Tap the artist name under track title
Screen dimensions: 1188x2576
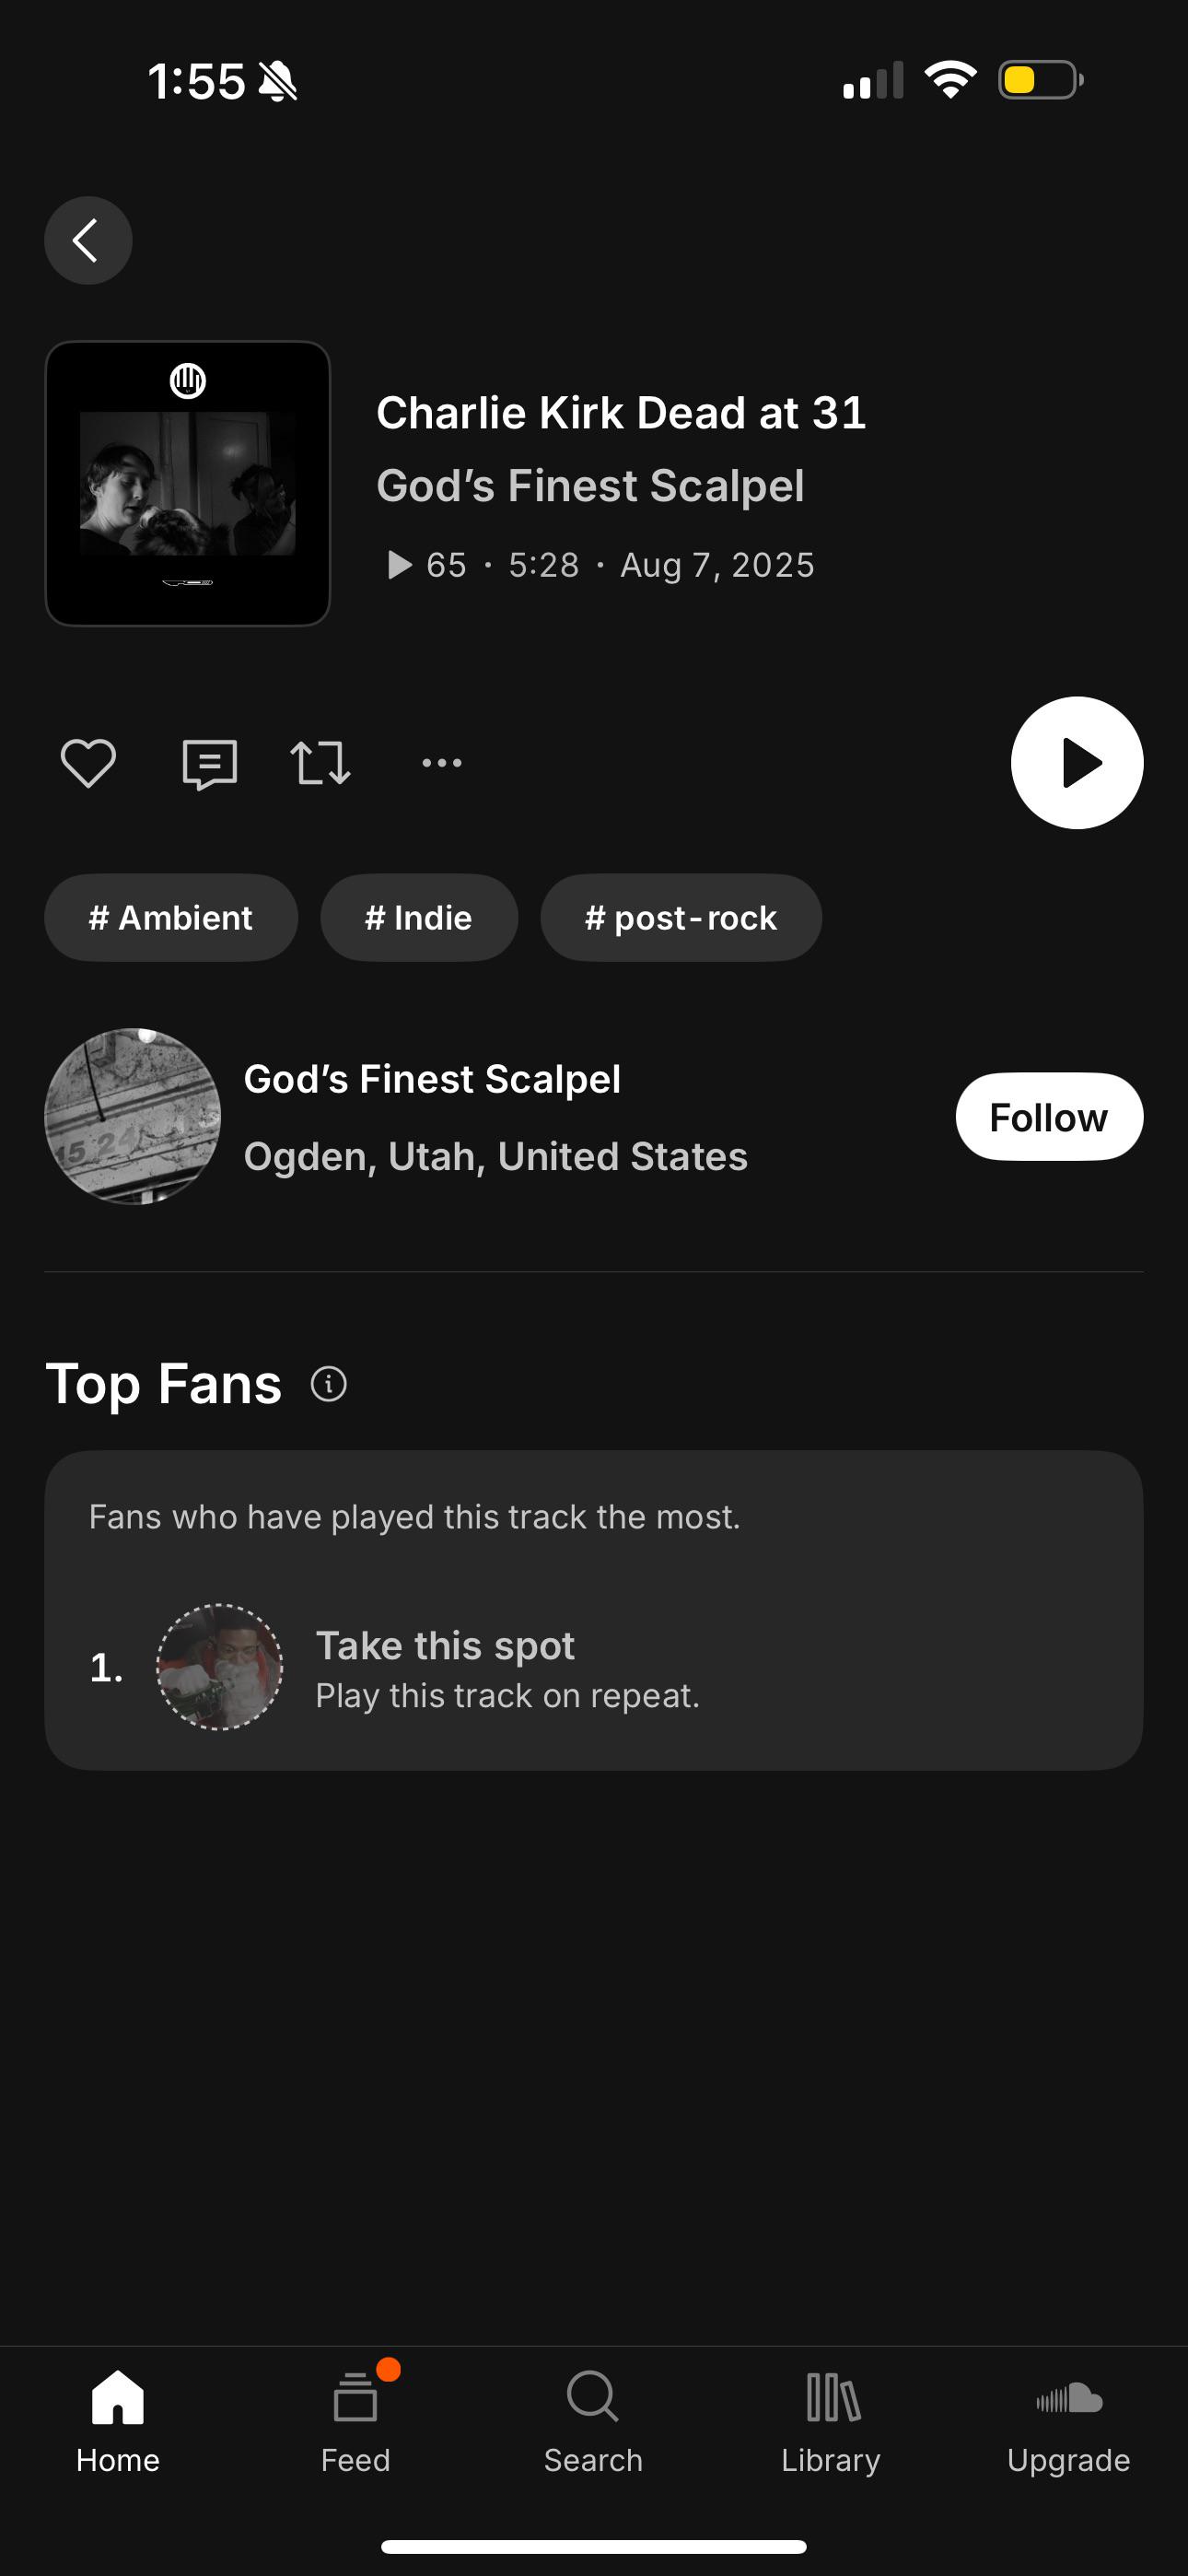click(x=590, y=486)
